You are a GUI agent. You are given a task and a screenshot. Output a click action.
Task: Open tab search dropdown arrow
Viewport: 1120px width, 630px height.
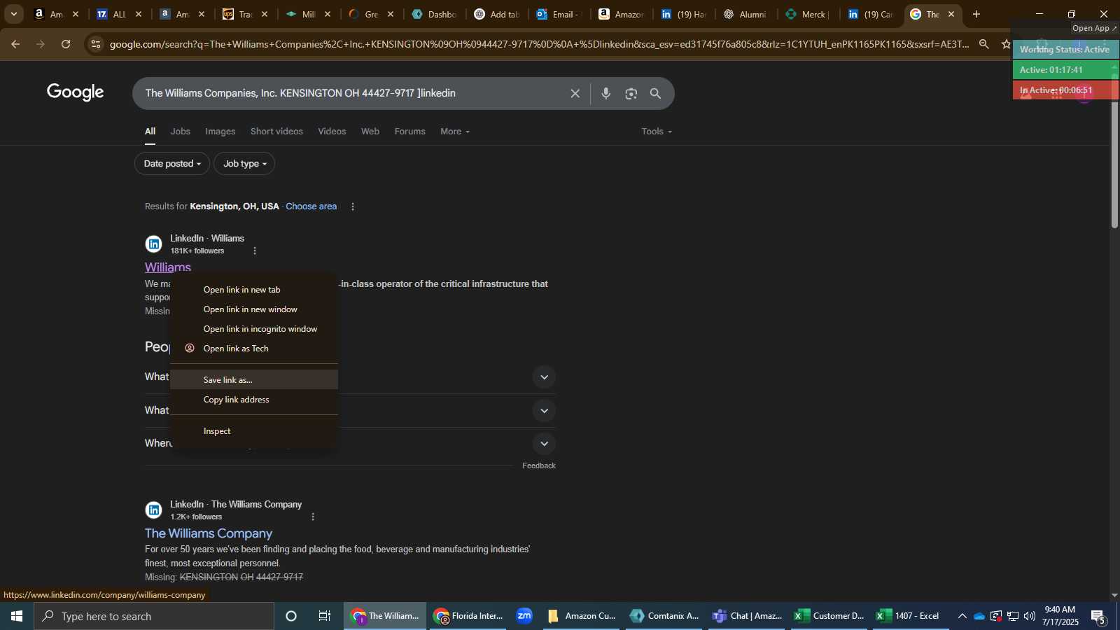tap(13, 14)
